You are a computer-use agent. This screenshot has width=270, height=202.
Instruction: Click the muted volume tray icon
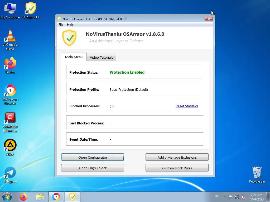pos(243,197)
